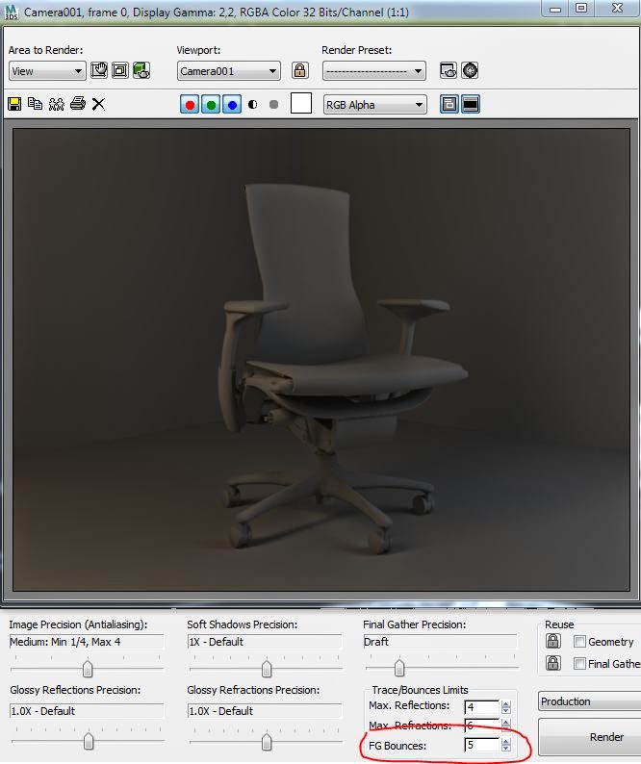
Task: Clone the rendered frame window
Action: point(57,104)
